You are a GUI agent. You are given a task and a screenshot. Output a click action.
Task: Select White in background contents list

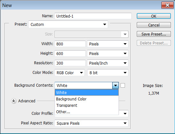coord(87,92)
